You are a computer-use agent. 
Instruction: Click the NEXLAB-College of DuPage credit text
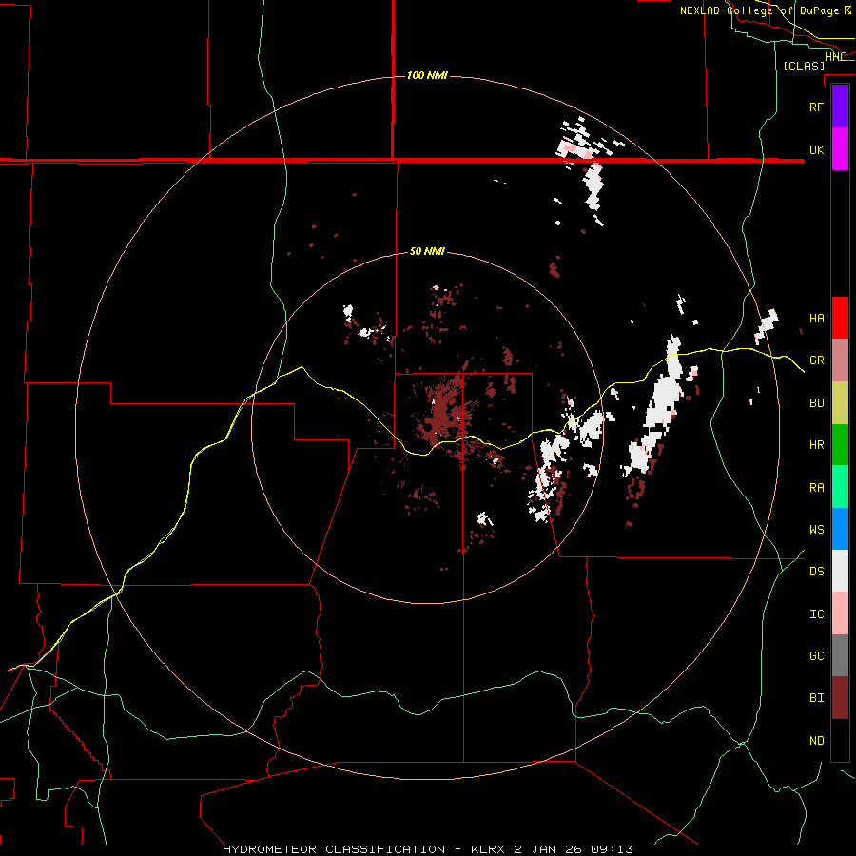(759, 10)
